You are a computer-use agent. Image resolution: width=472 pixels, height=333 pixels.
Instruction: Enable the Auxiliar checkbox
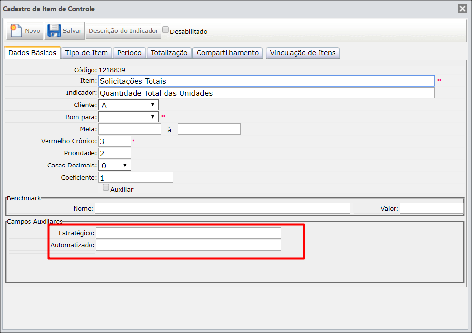tap(106, 187)
